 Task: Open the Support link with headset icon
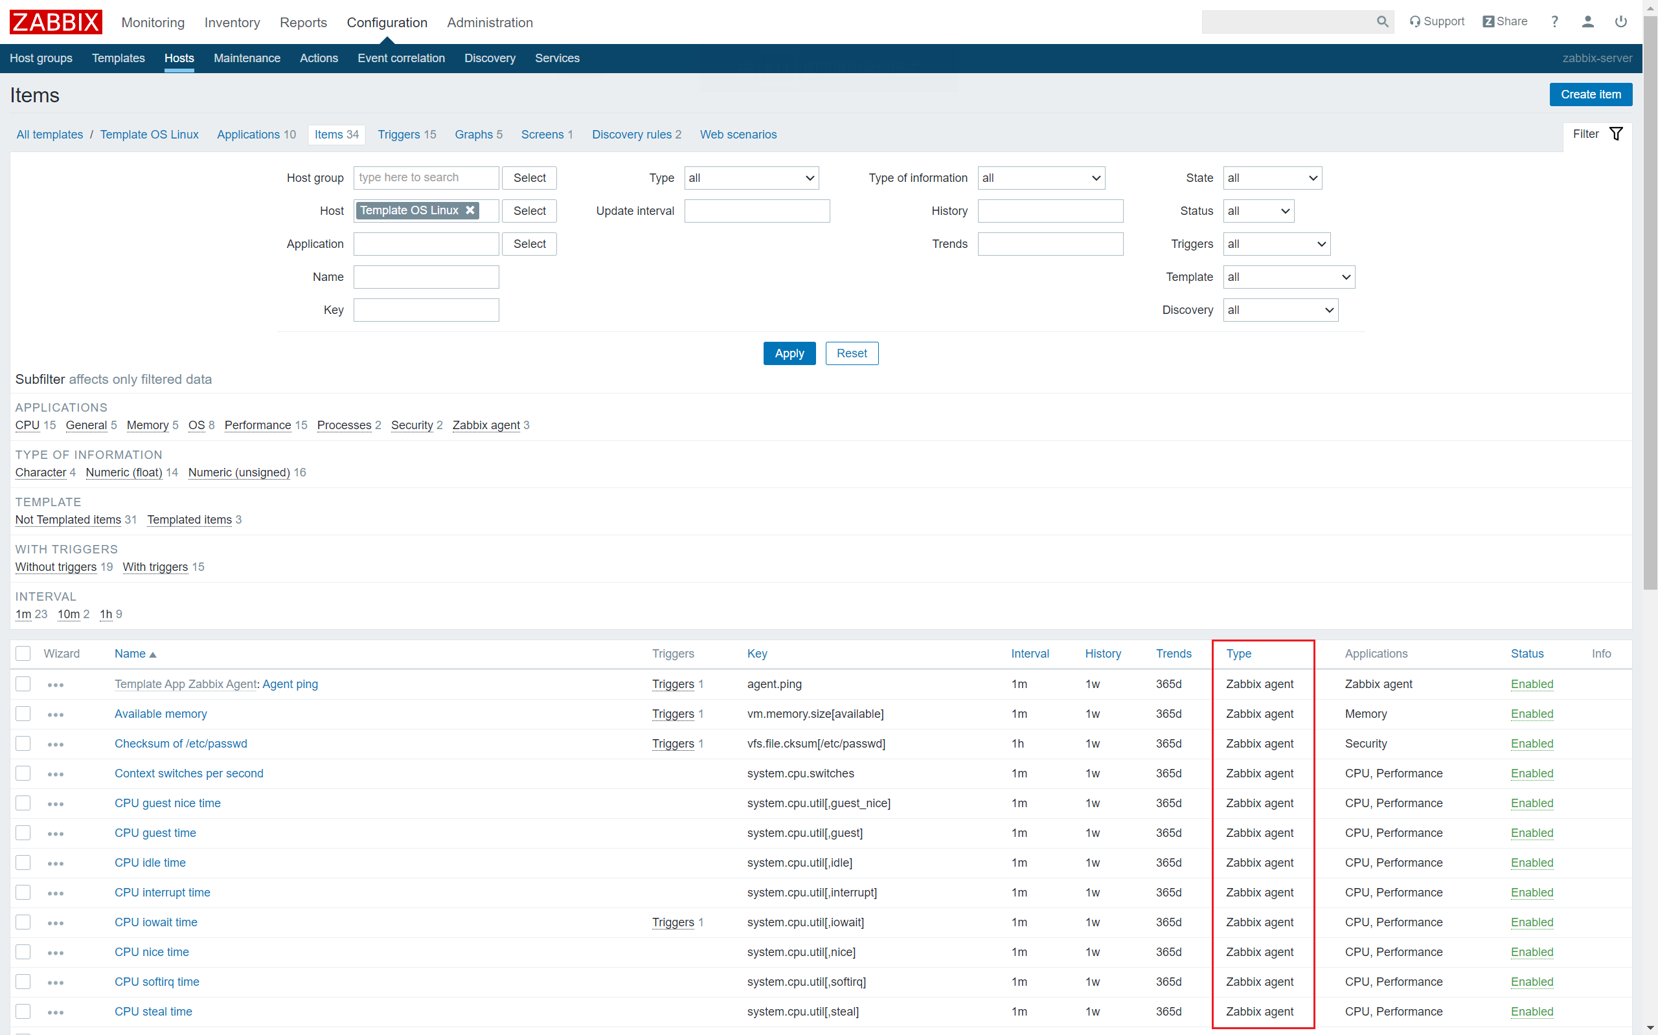tap(1436, 22)
